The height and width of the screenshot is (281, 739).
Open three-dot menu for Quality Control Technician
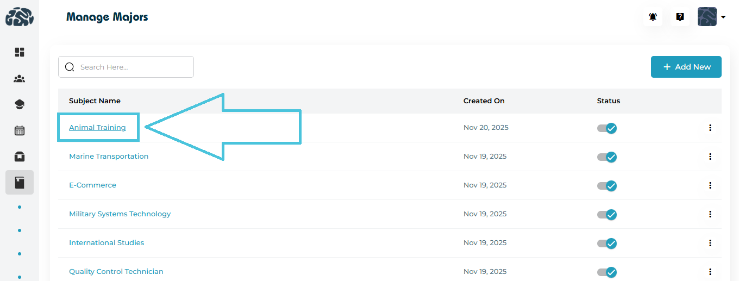click(710, 272)
